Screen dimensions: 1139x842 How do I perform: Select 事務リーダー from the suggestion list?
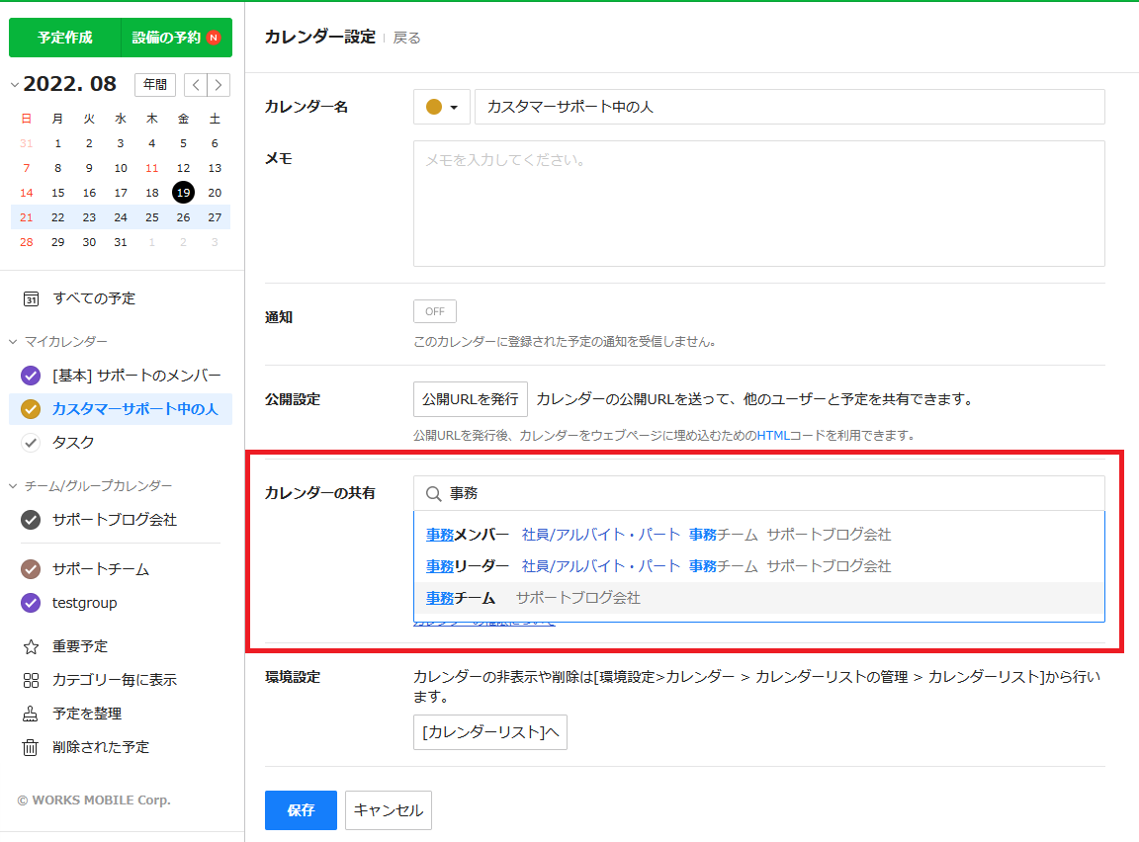(x=468, y=566)
